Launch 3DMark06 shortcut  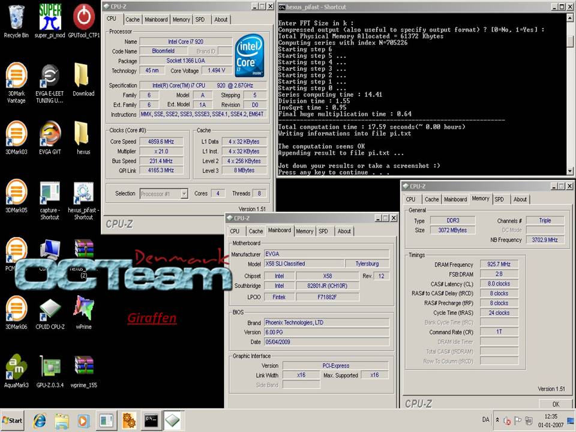point(16,312)
